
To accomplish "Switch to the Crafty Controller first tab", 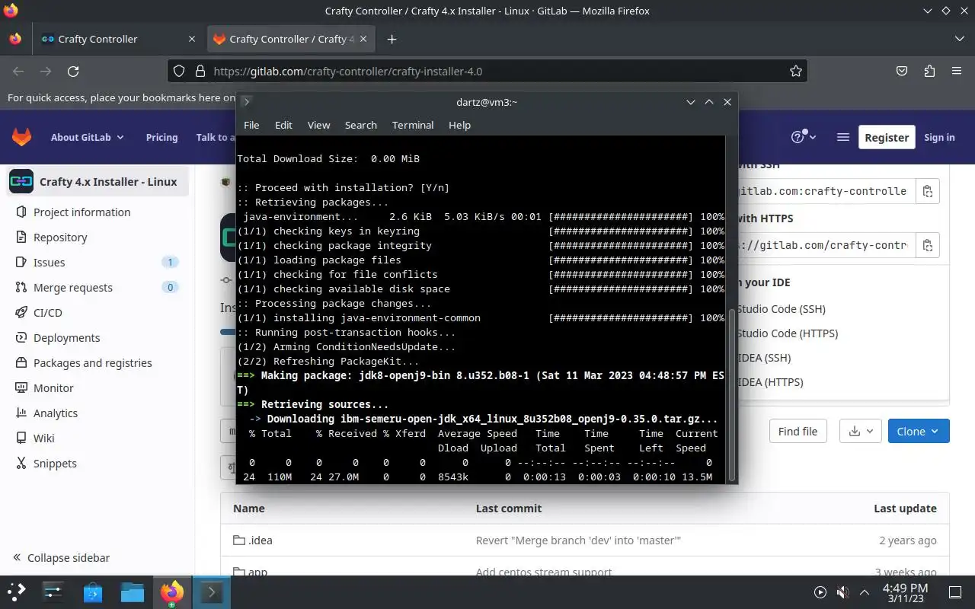I will (118, 39).
